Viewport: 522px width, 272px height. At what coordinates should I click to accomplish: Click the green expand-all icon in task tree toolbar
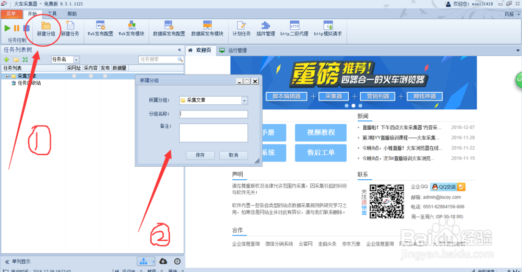point(25,59)
